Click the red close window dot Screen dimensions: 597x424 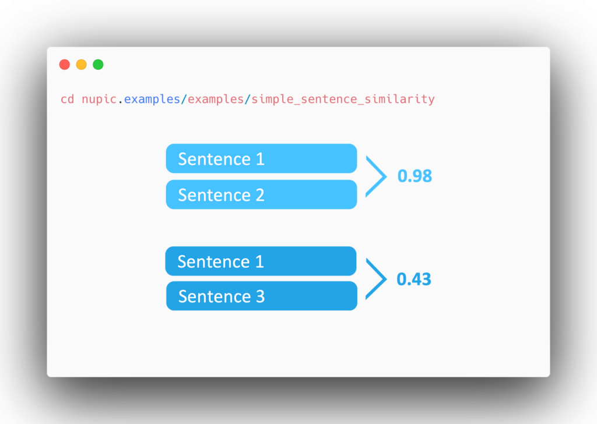[65, 65]
